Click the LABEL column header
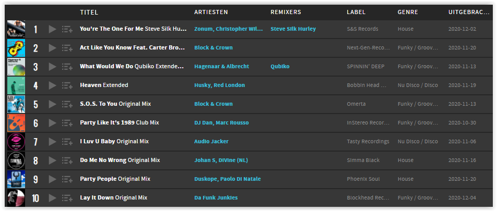 point(356,13)
